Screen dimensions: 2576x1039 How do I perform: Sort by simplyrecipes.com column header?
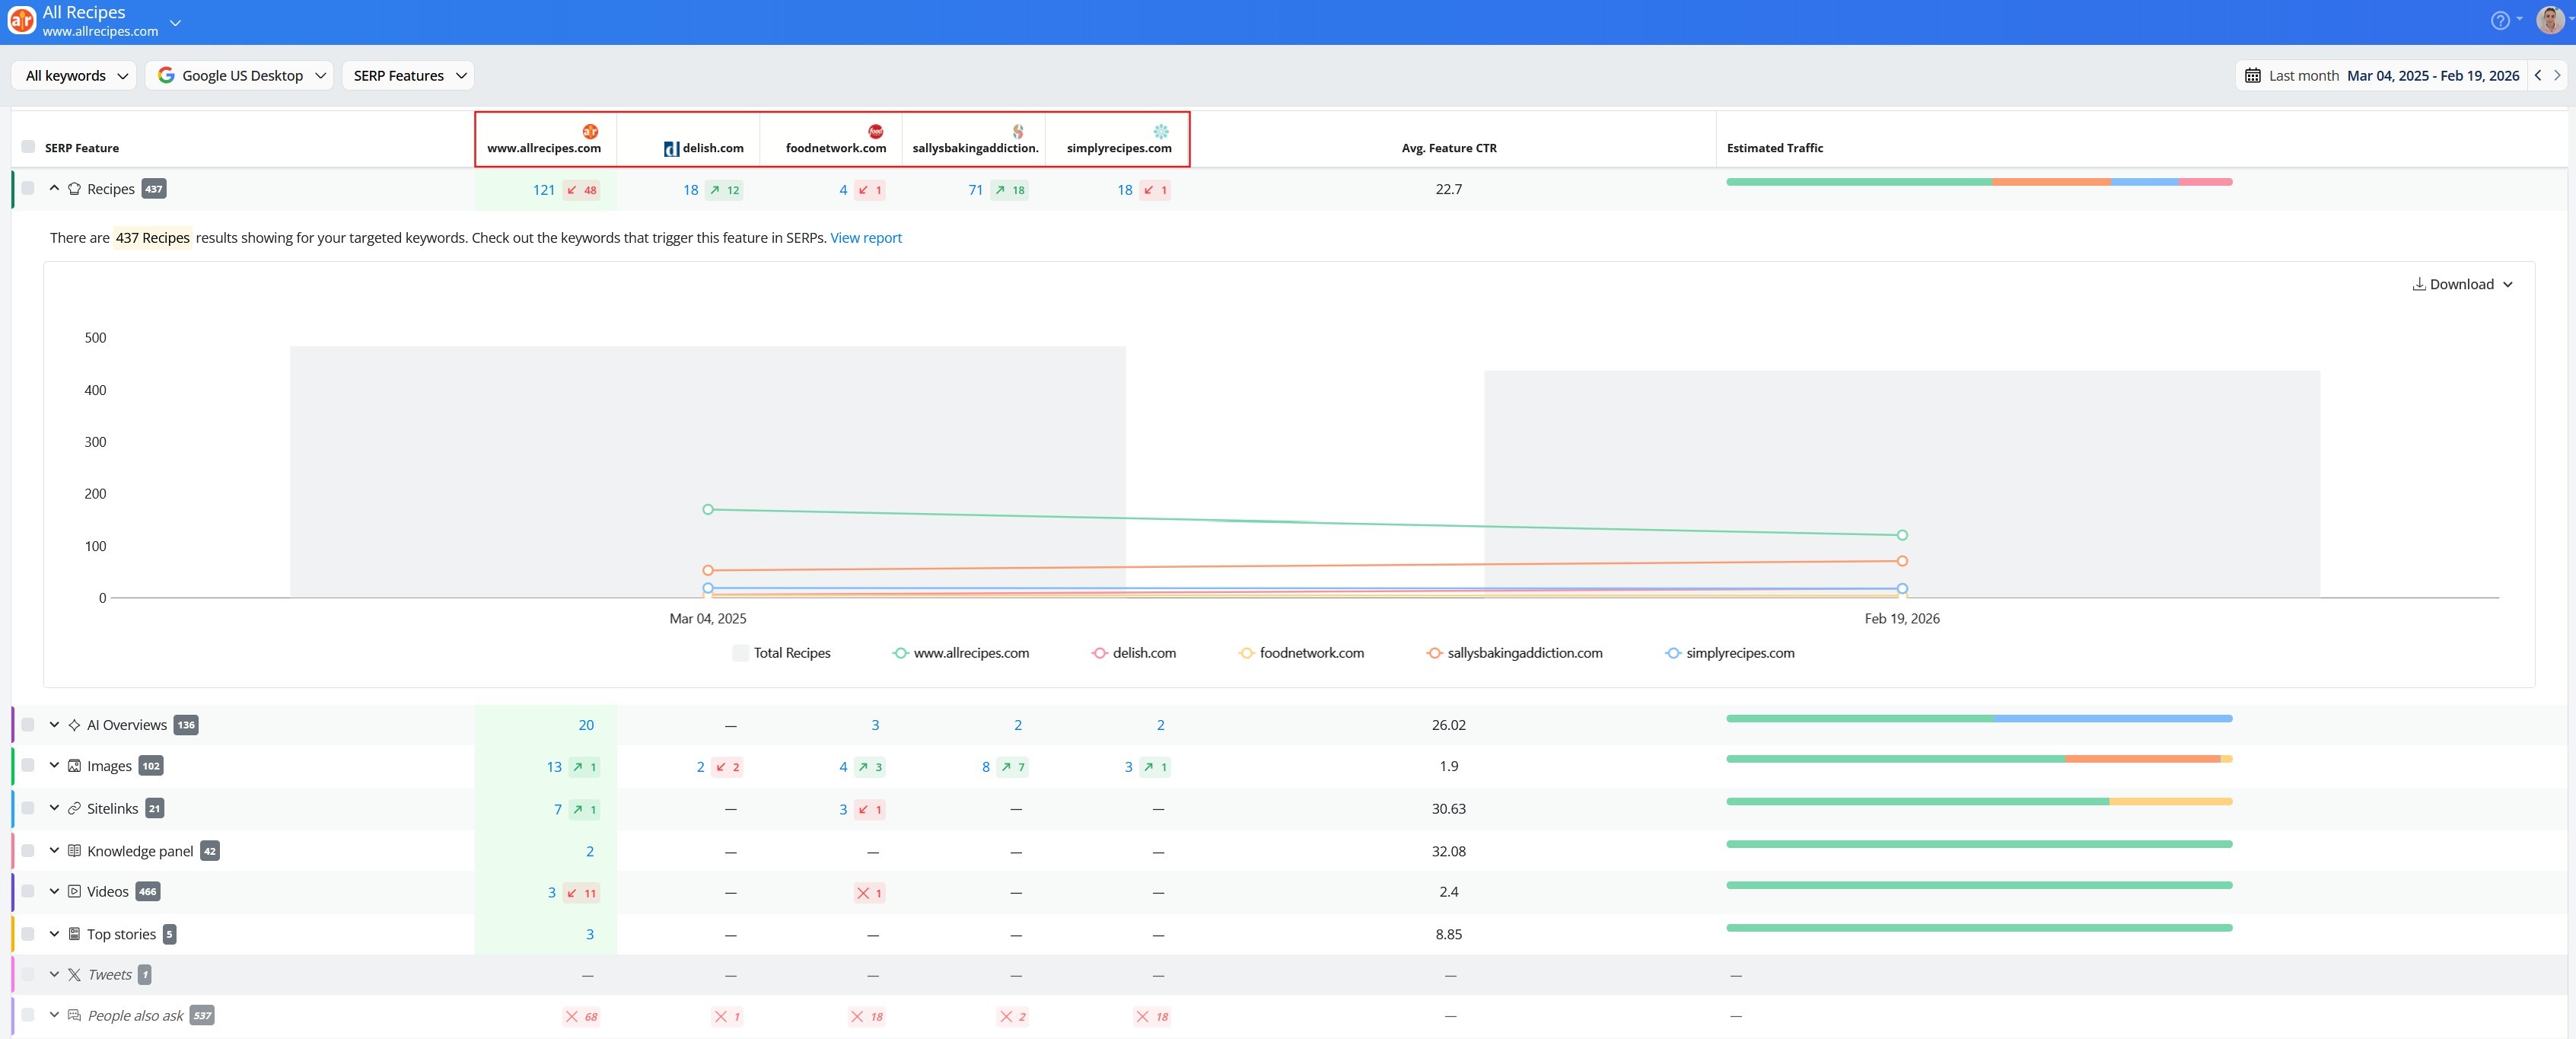click(x=1119, y=148)
